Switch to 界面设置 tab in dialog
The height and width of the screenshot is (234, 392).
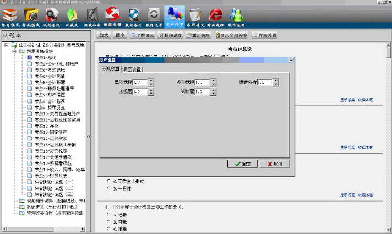[x=132, y=69]
